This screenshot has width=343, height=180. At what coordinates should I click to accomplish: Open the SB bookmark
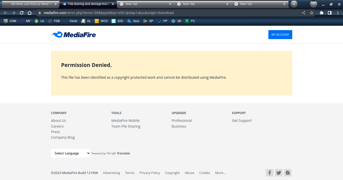[176, 21]
